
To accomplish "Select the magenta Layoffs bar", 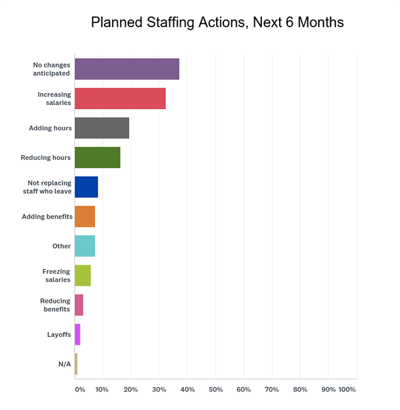I will click(x=77, y=335).
